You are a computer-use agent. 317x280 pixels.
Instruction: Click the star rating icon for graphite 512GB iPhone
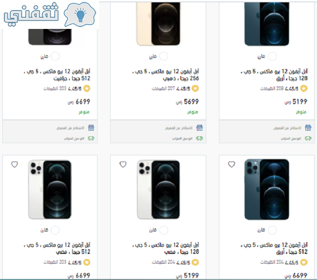click(x=87, y=89)
